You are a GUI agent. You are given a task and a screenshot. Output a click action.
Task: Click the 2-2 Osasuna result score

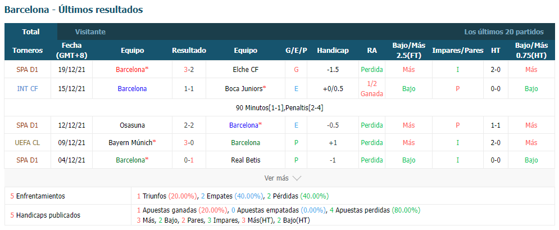189,125
